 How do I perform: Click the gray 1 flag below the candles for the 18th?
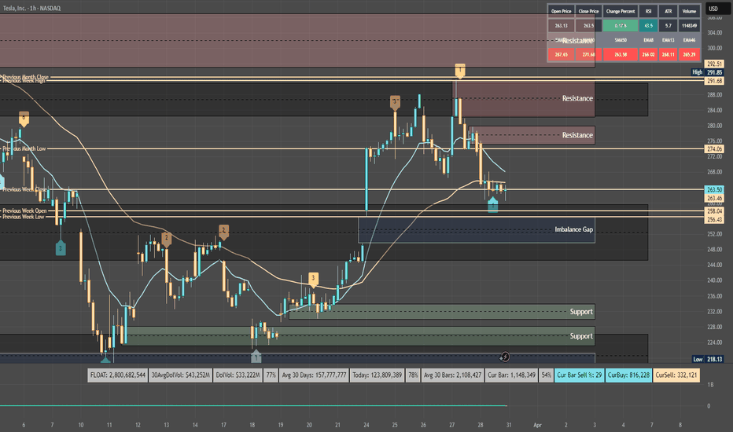(x=256, y=357)
